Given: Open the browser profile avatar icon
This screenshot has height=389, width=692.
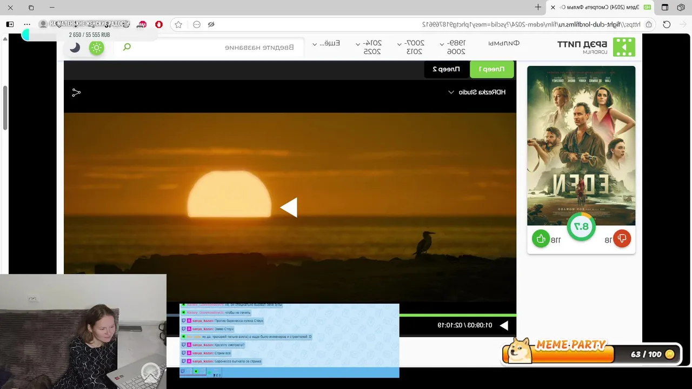Looking at the screenshot, I should [x=43, y=24].
